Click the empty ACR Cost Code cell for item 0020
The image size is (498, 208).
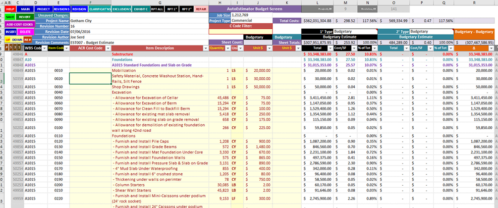point(90,79)
